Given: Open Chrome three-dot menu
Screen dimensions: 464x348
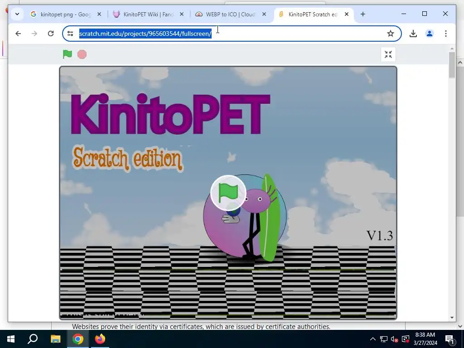Looking at the screenshot, I should point(446,34).
